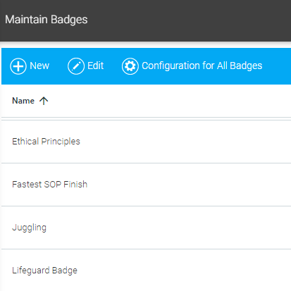
Task: Click the New text label in toolbar
Action: (39, 66)
